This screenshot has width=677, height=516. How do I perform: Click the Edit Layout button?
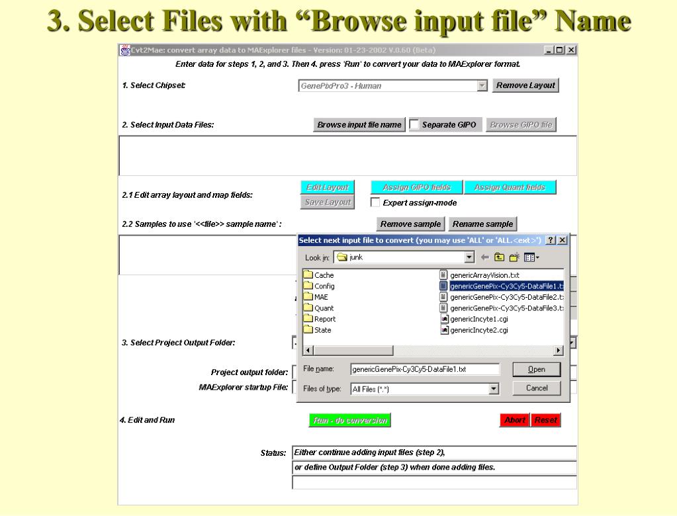[x=328, y=187]
